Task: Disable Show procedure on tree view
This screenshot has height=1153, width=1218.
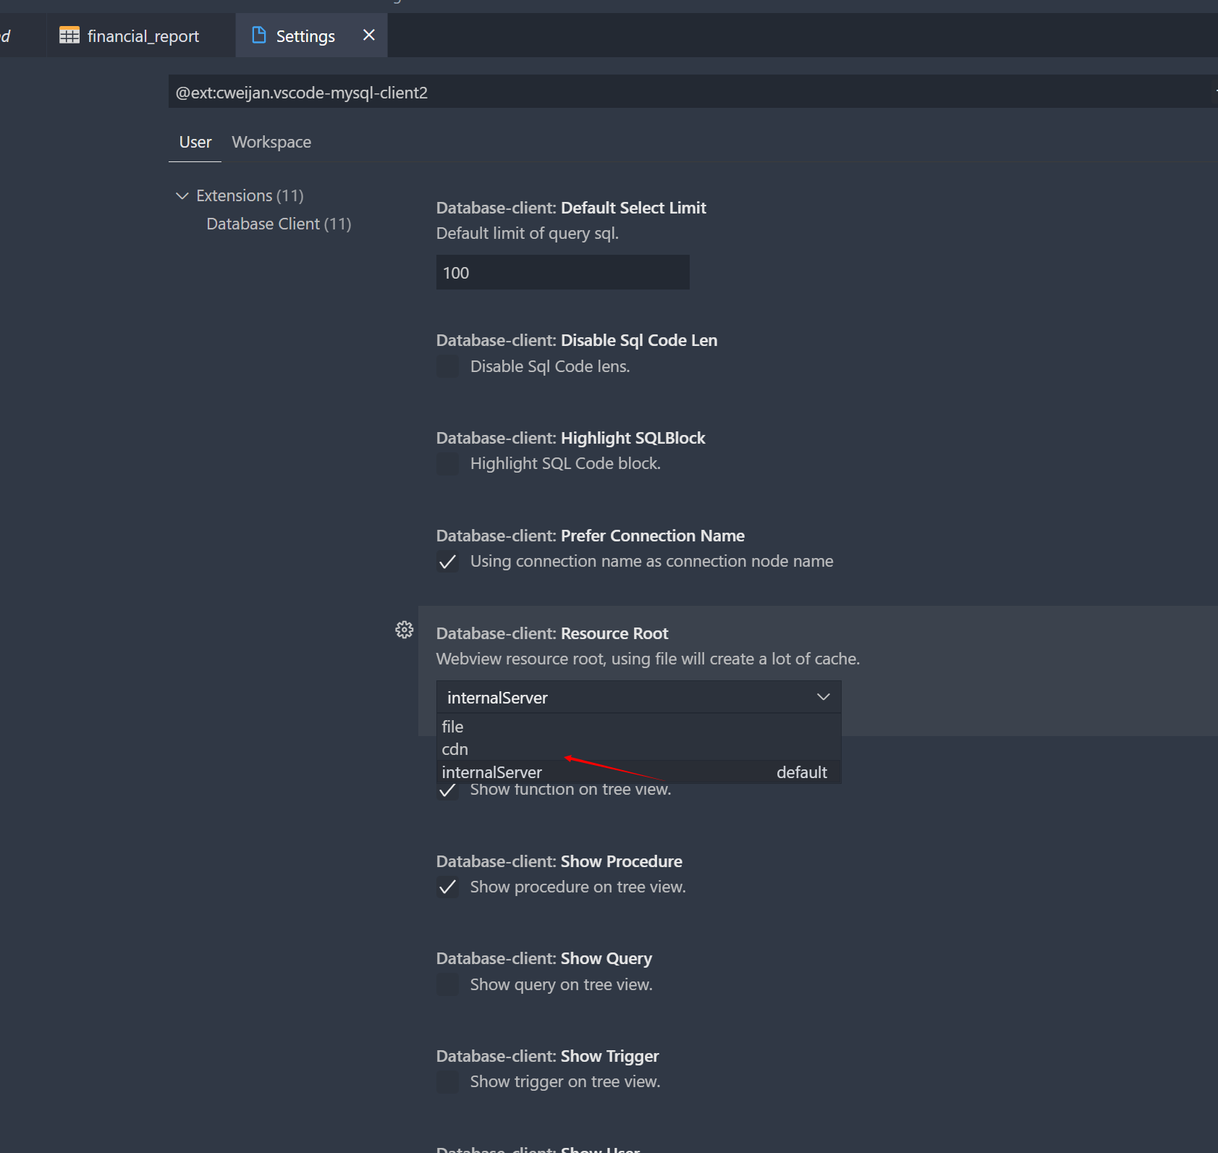Action: pos(448,887)
